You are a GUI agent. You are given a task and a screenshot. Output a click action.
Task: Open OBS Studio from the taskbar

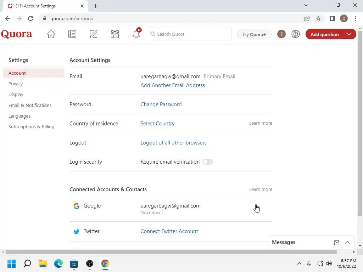point(90,263)
